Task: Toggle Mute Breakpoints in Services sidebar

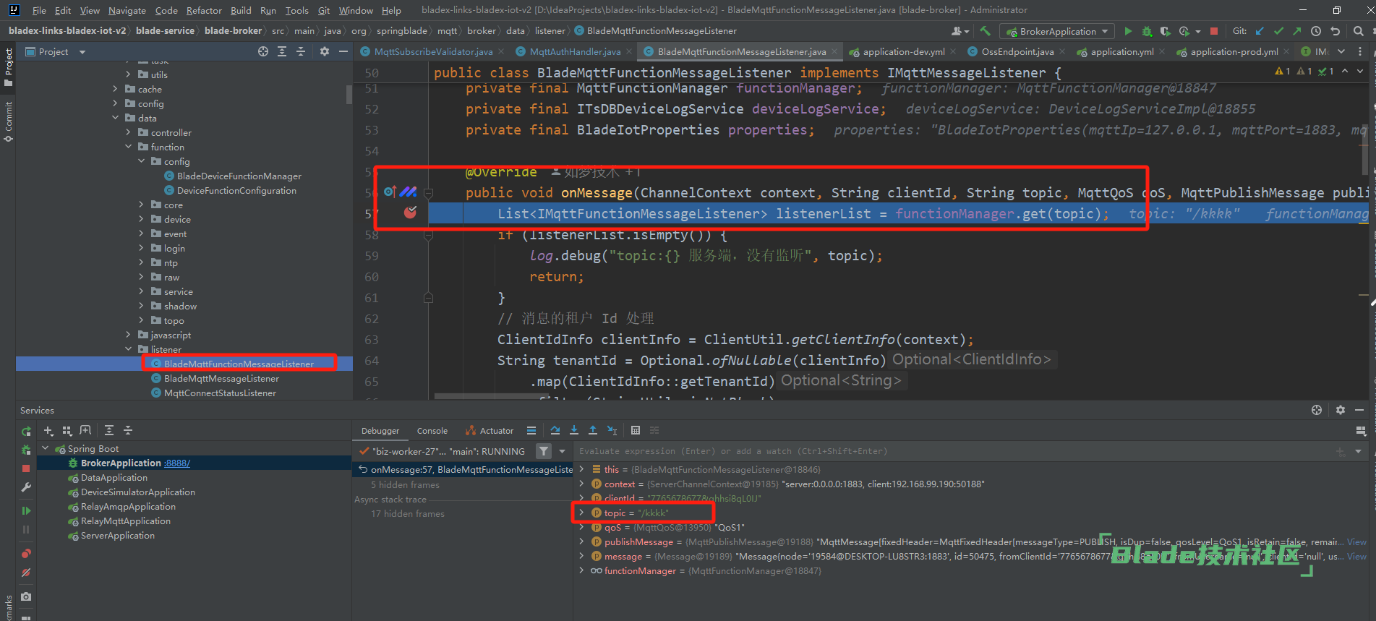Action: 26,573
